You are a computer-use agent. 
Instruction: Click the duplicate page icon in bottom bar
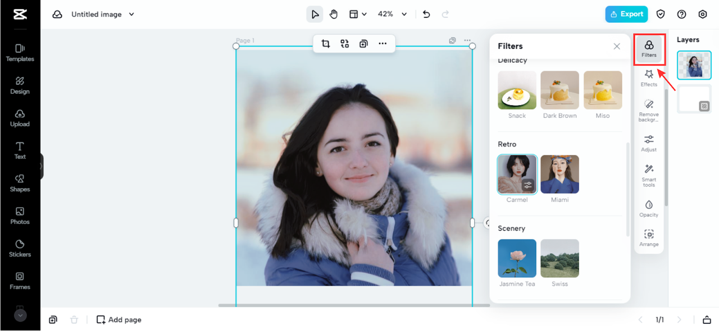53,319
